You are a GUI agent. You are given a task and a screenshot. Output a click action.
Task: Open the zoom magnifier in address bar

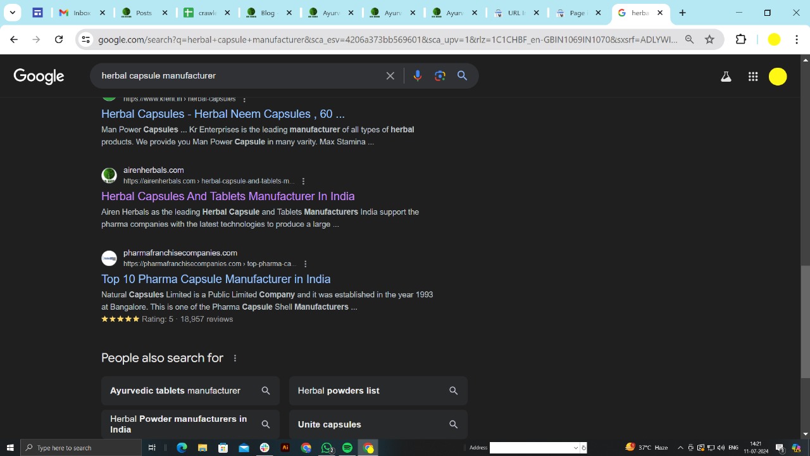690,39
